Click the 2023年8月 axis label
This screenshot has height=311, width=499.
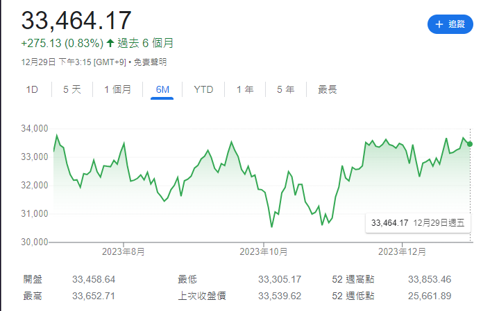click(x=124, y=251)
